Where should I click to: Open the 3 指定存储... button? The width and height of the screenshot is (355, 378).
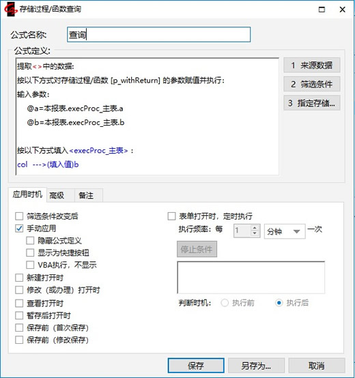312,103
